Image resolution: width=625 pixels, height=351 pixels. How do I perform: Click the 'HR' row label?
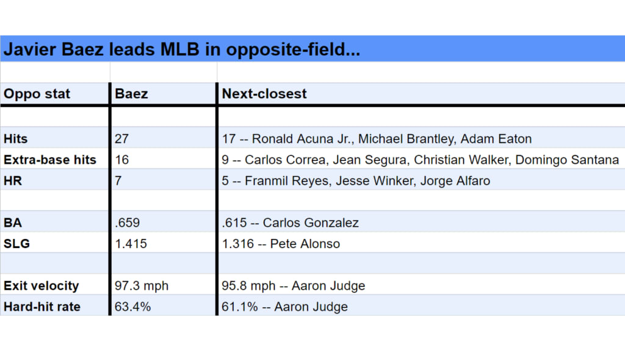[54, 180]
